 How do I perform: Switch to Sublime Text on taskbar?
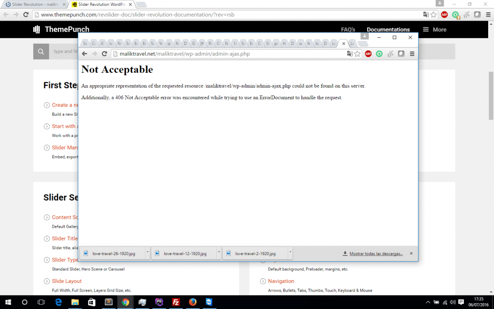coord(109,302)
